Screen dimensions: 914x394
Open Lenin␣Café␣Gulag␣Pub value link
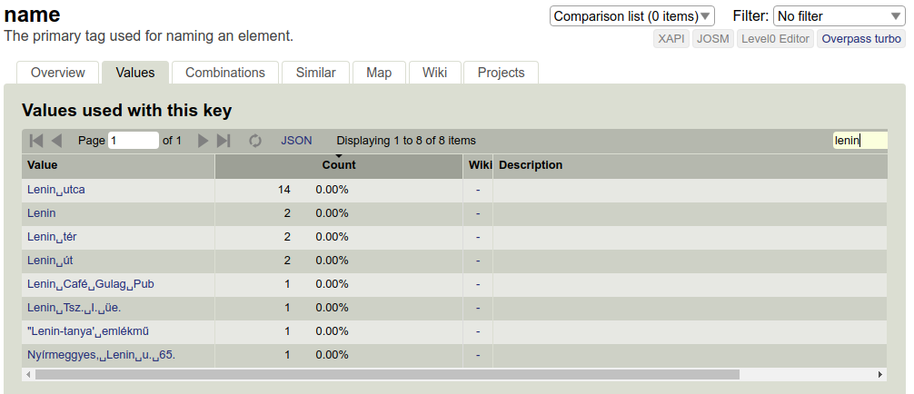(x=90, y=284)
